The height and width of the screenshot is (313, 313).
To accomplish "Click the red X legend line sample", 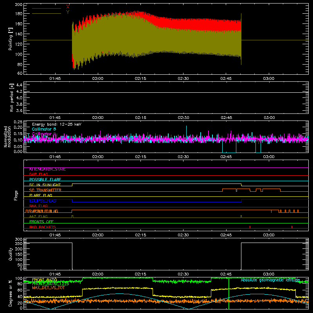I will 47,8.
